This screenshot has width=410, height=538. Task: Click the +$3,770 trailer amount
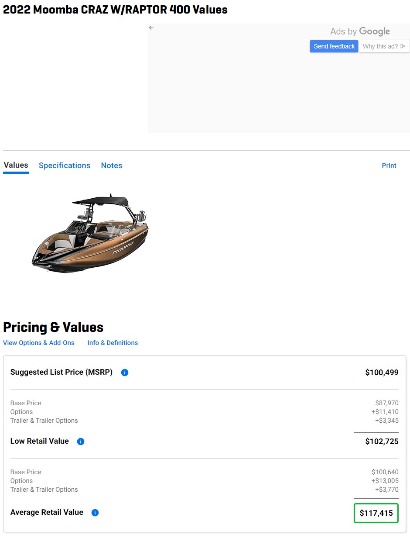point(387,490)
